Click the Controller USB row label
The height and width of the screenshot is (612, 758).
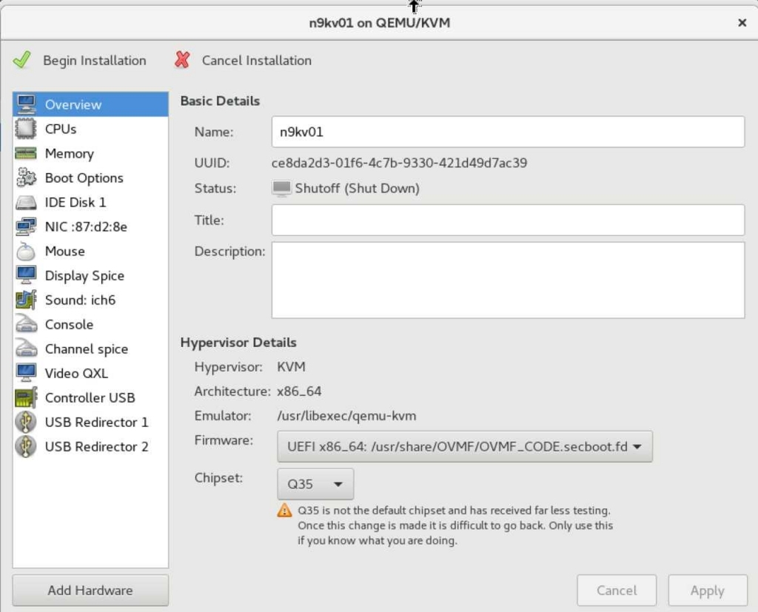coord(90,397)
